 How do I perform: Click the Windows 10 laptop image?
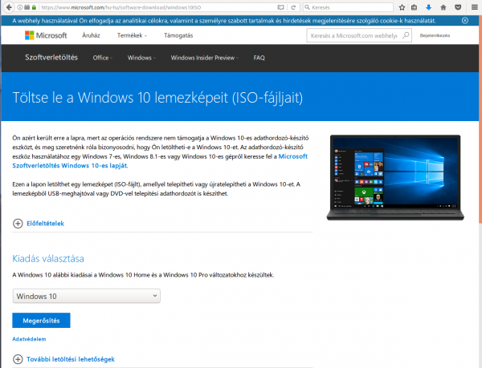click(395, 177)
